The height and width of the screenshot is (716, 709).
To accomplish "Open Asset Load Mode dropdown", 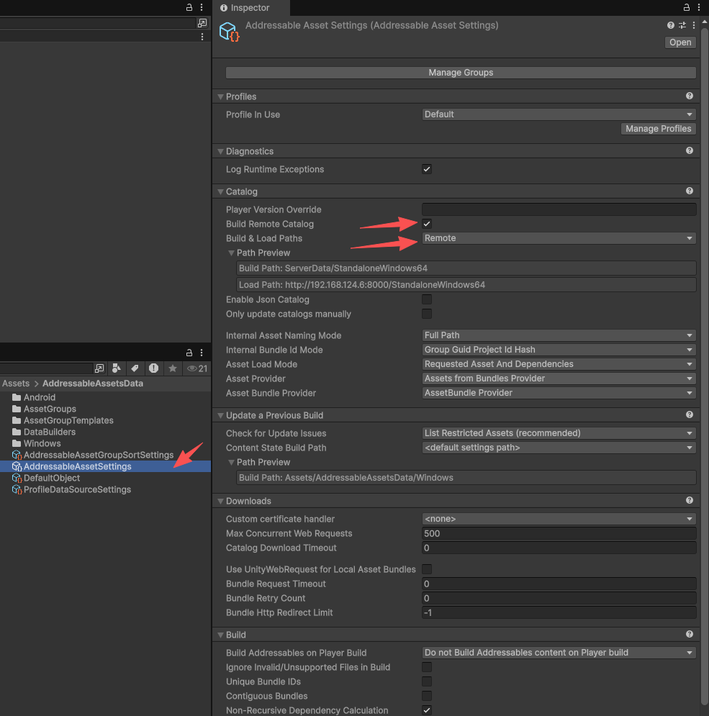I will (559, 364).
